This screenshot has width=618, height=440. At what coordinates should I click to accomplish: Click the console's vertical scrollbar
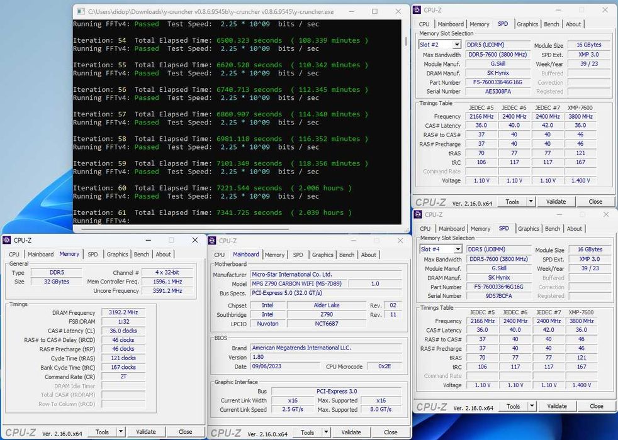tap(405, 41)
